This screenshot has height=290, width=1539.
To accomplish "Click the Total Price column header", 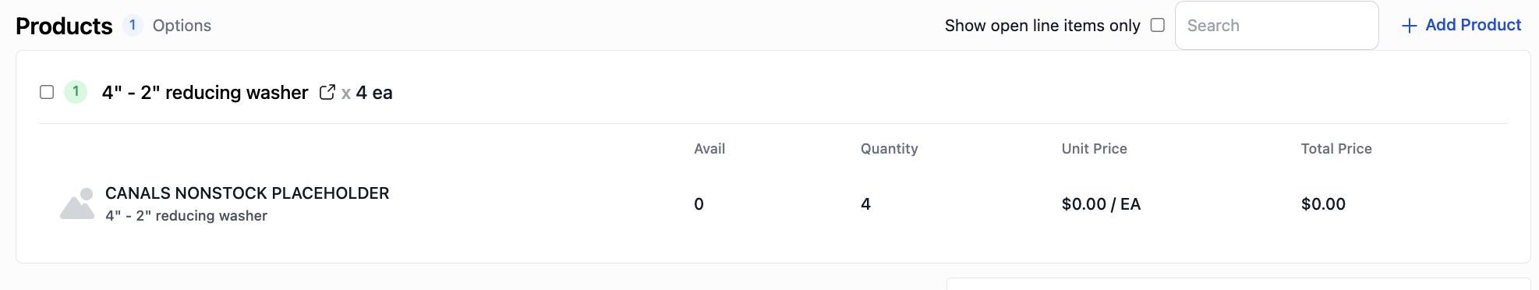I will coord(1336,149).
